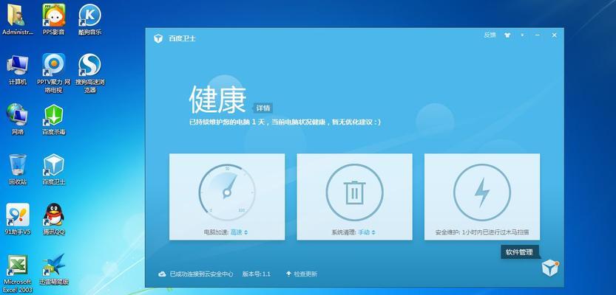Screen dimensions: 616x295
Task: Open 软件管理 tooltip button
Action: 519,252
